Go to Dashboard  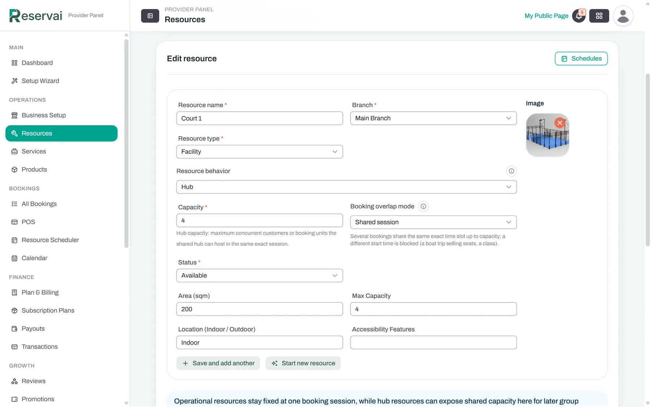(61, 63)
